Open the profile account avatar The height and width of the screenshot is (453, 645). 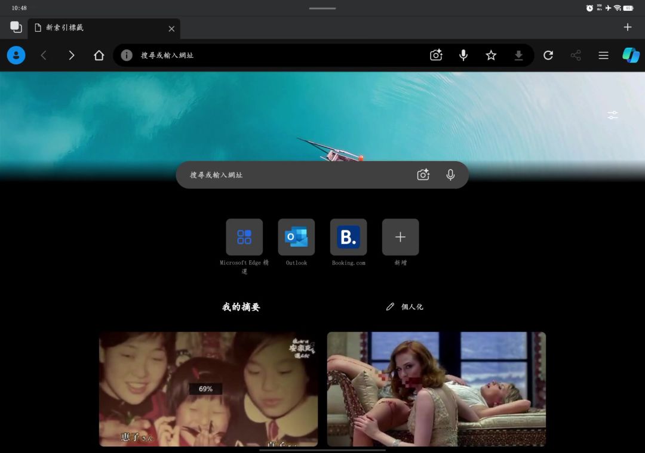[16, 56]
